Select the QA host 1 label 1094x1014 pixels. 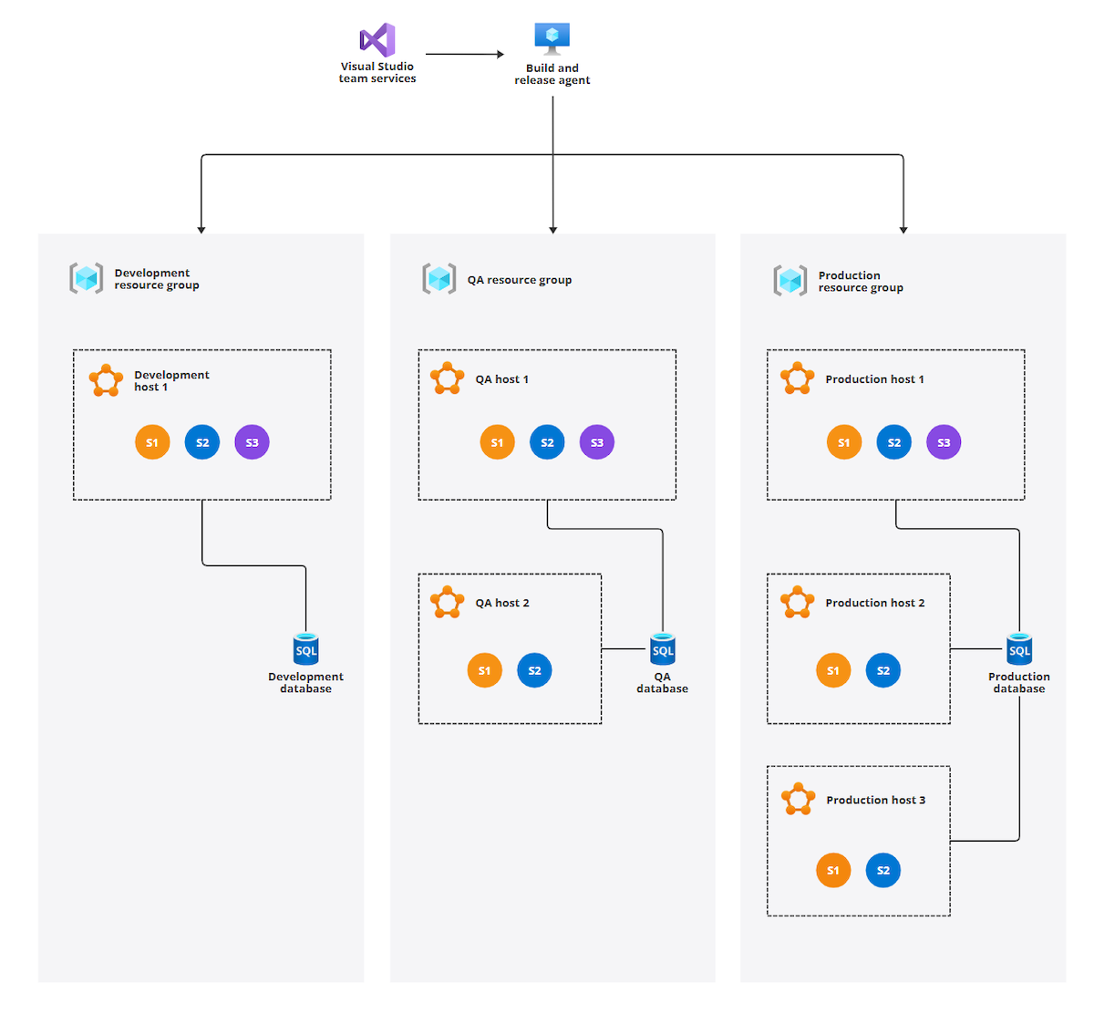coord(501,379)
